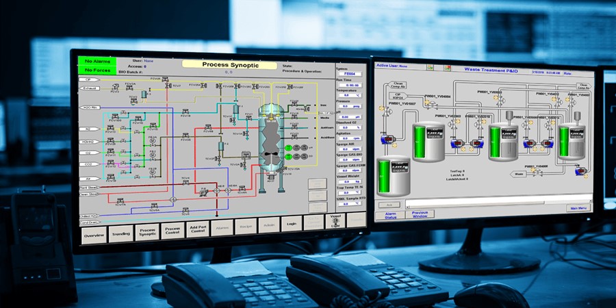Go to Previous Window

pyautogui.click(x=420, y=214)
